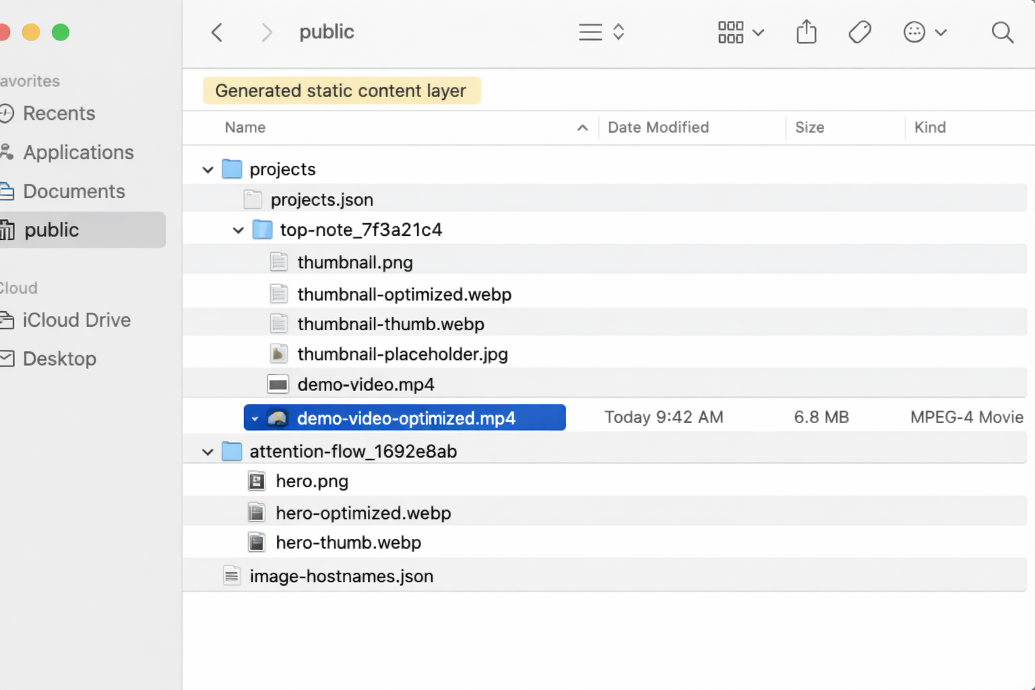This screenshot has width=1035, height=690.
Task: Click the yellow minimize window button
Action: click(31, 32)
